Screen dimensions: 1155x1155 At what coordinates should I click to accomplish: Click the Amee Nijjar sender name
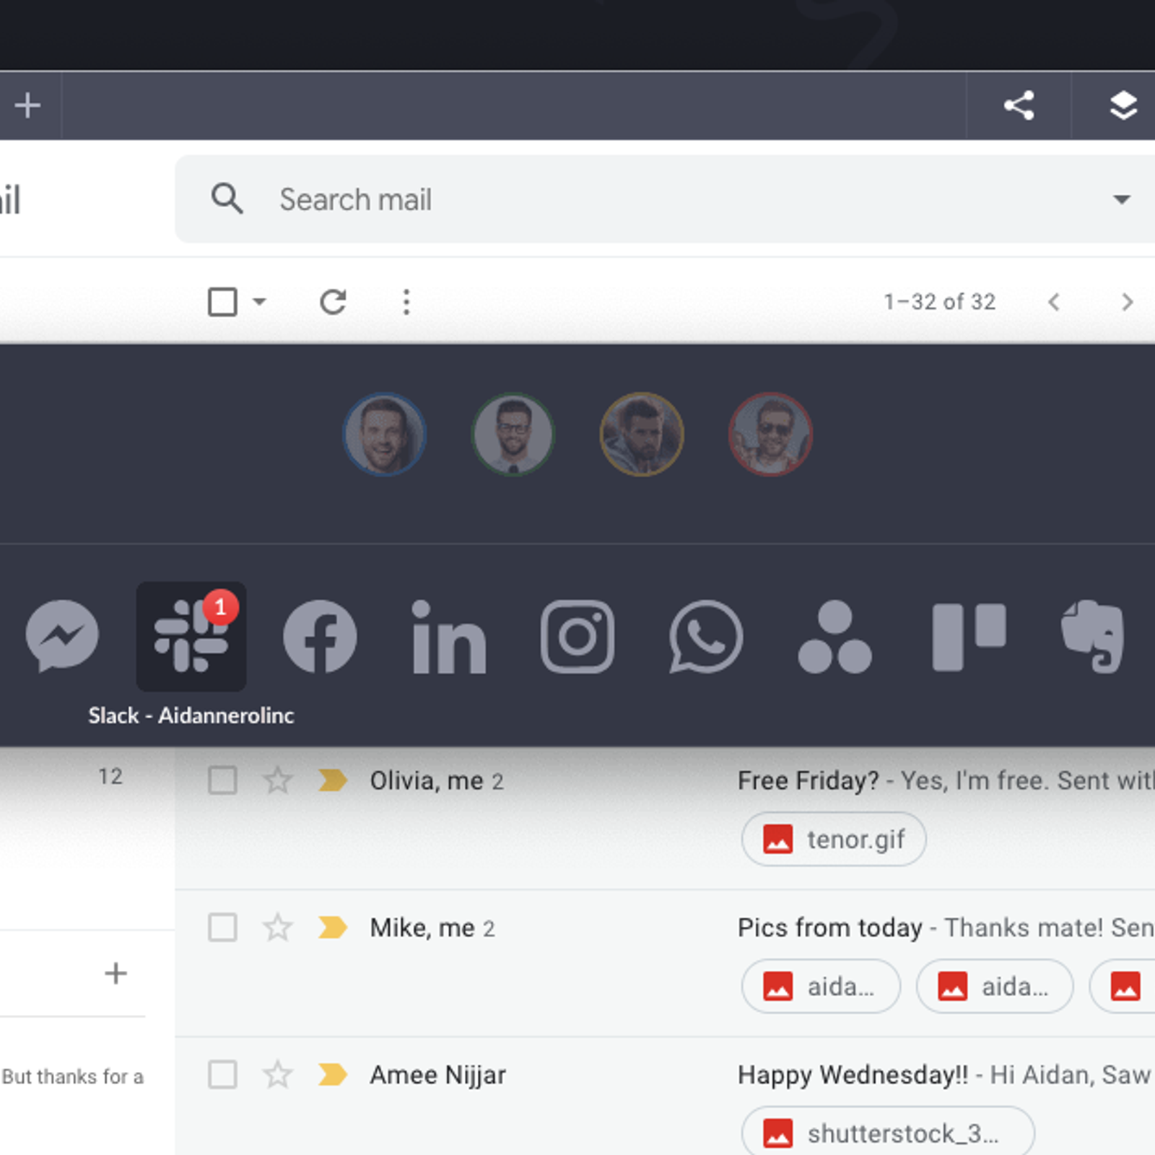click(x=438, y=1076)
